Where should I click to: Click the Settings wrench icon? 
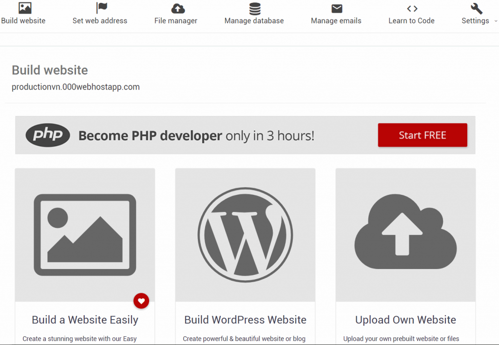(477, 9)
